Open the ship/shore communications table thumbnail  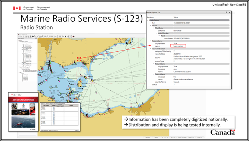click(60, 117)
